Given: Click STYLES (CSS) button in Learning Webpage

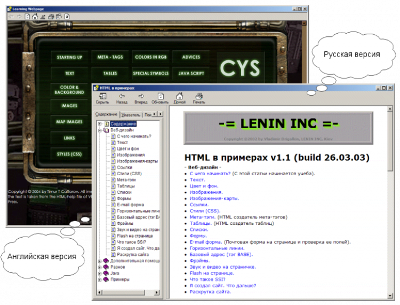Looking at the screenshot, I should coord(69,154).
